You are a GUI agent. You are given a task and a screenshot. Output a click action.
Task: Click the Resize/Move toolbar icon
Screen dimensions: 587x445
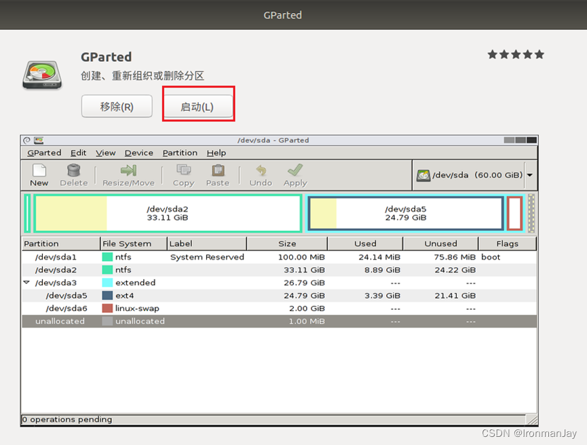pos(128,175)
